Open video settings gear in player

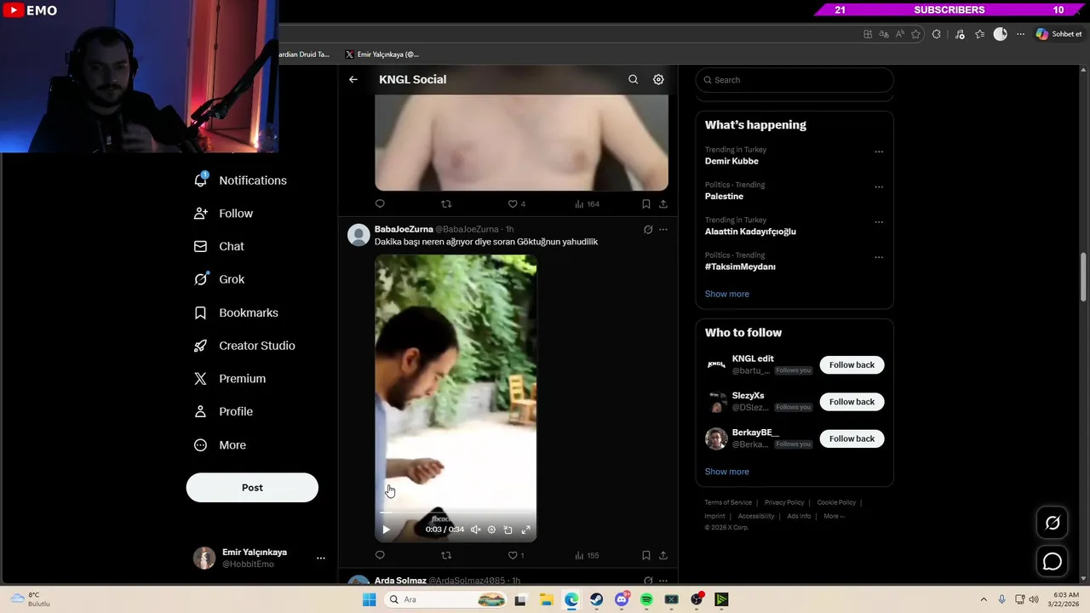point(491,530)
